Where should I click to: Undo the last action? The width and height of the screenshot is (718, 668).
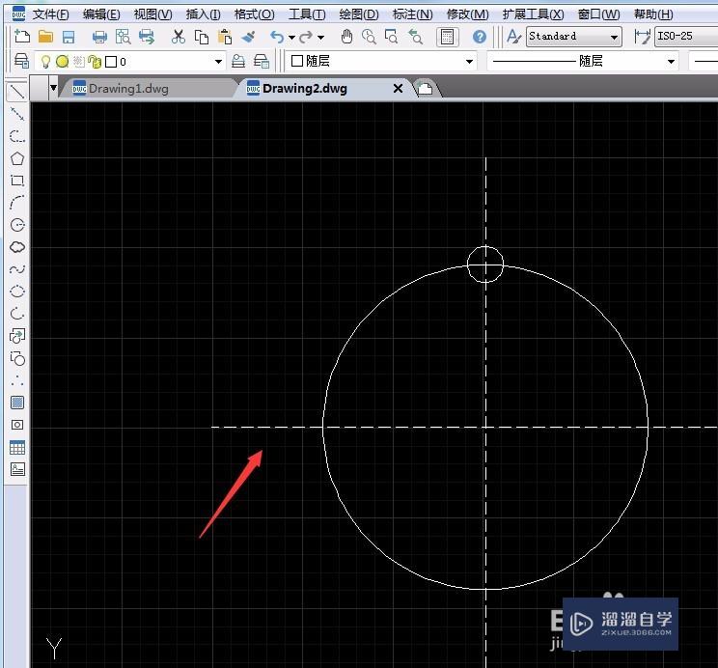277,37
